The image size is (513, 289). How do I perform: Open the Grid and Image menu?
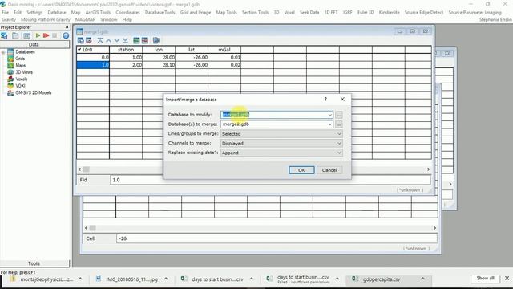(196, 13)
